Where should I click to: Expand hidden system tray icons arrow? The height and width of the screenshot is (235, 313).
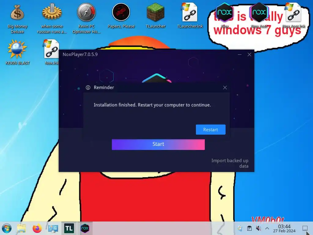click(267, 228)
